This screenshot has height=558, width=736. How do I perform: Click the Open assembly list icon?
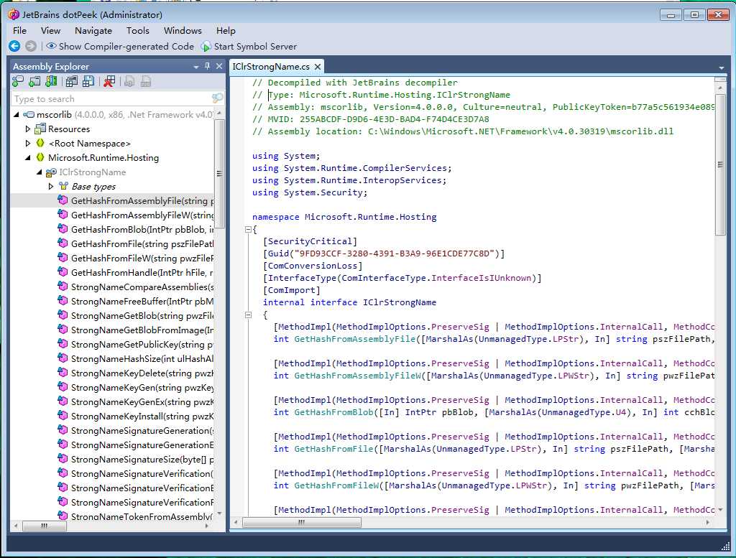coord(72,82)
